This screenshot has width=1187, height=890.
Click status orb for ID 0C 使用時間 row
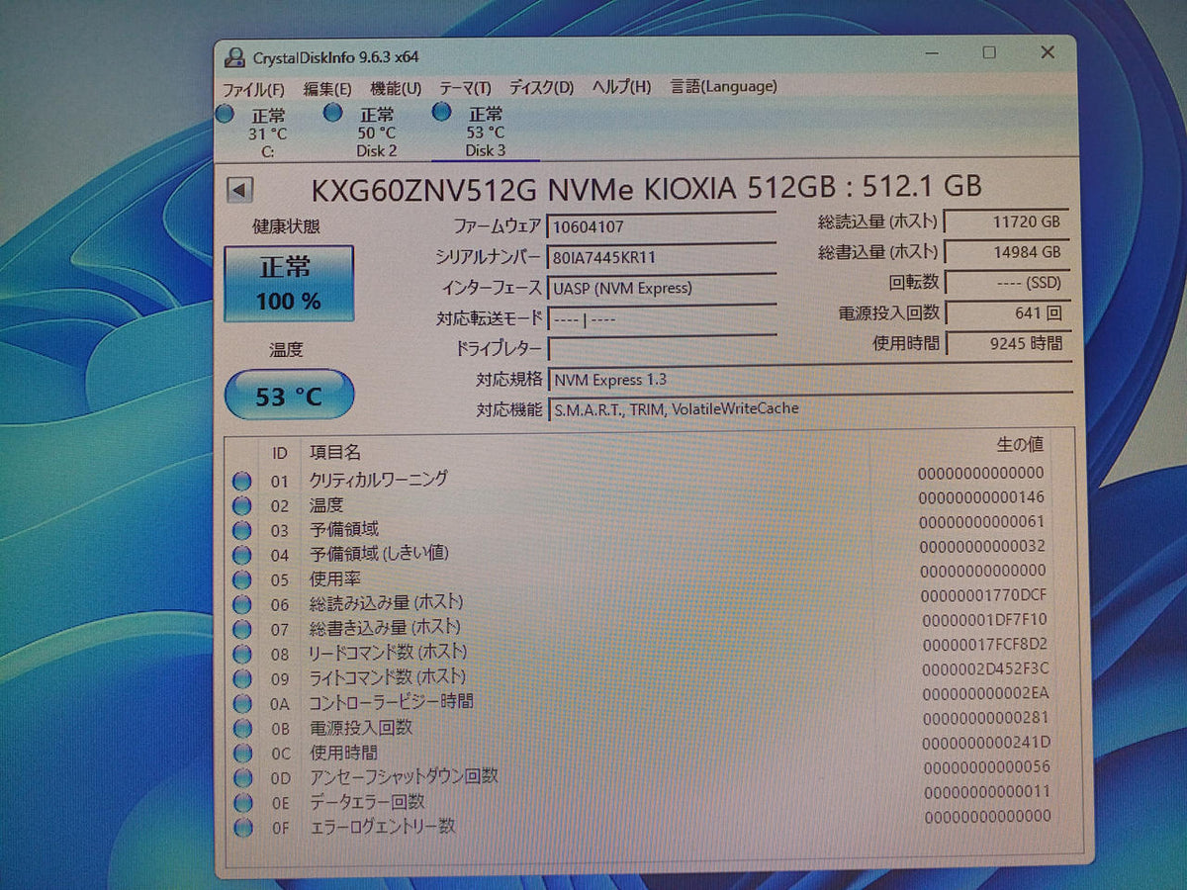(242, 754)
